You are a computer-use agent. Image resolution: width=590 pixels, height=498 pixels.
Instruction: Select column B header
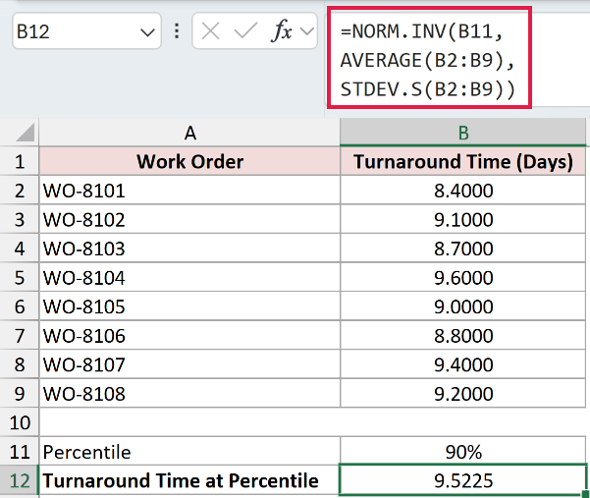pos(462,133)
